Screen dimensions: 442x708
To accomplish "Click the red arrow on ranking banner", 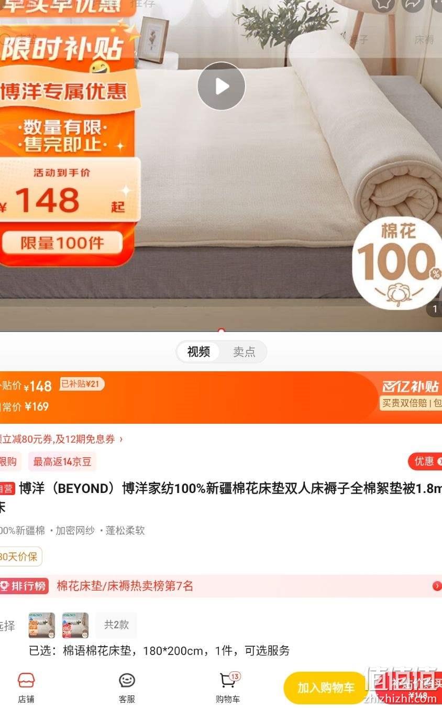I will click(437, 586).
